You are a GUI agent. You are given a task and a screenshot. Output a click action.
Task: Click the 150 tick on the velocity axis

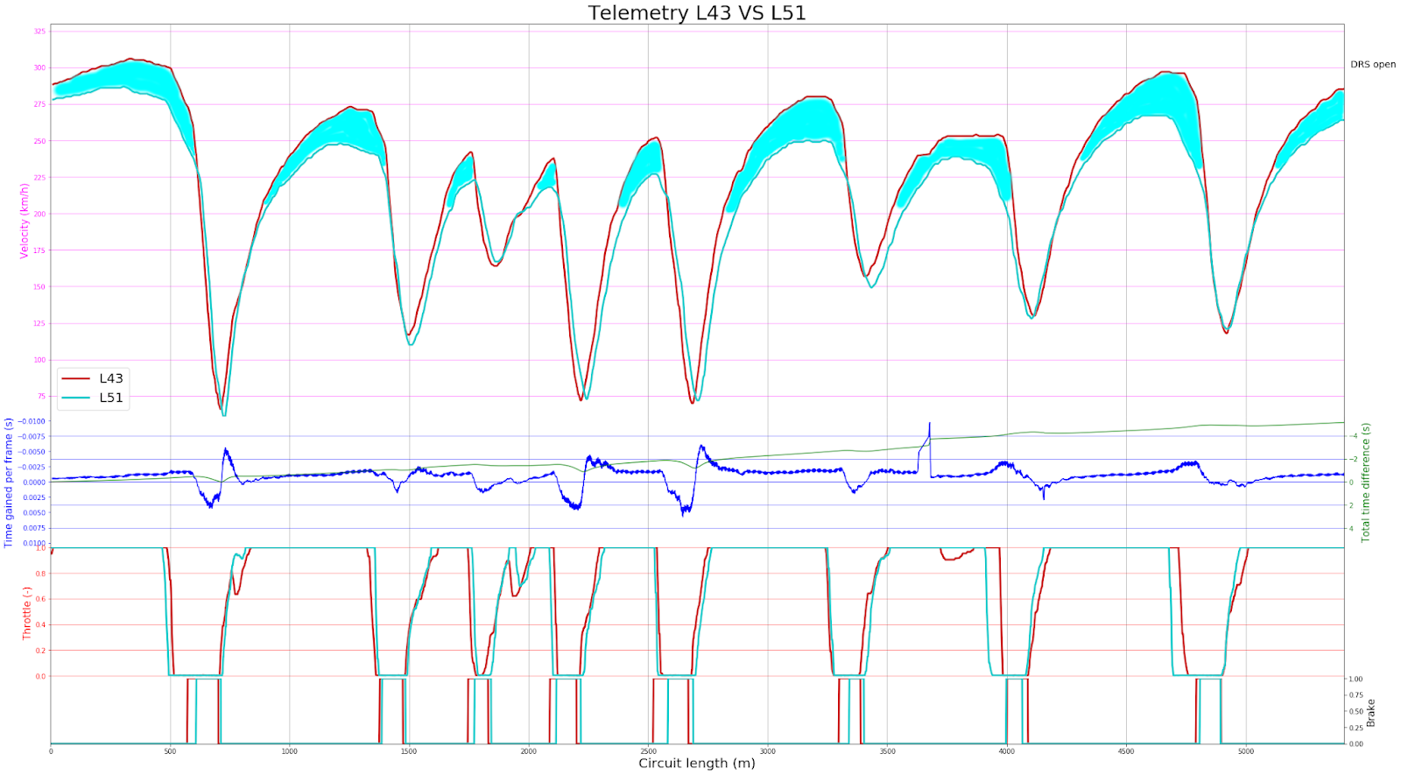point(39,286)
